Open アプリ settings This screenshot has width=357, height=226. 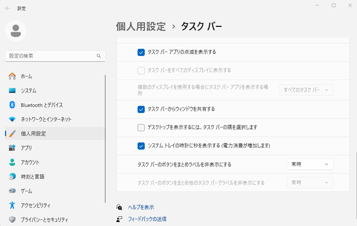(55, 148)
